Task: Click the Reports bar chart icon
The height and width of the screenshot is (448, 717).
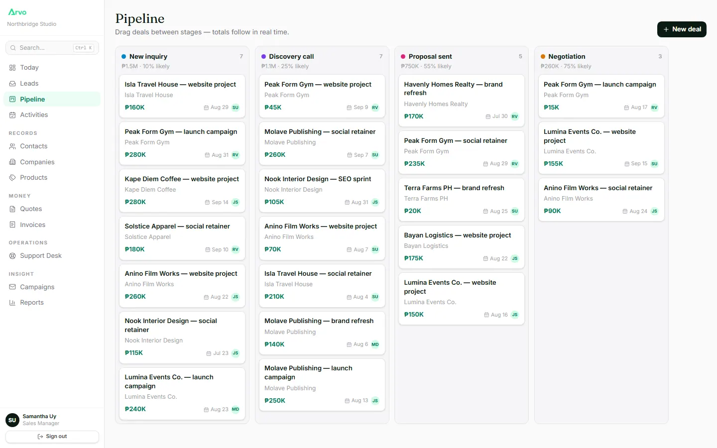Action: tap(12, 303)
